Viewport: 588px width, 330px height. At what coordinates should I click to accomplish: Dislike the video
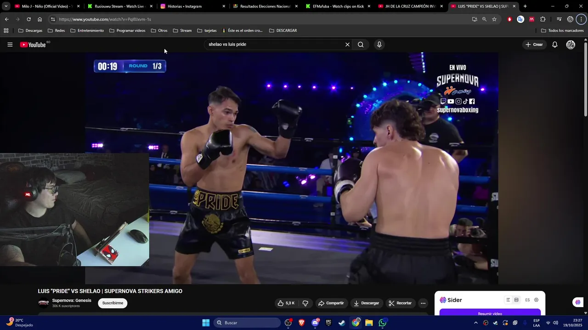click(x=305, y=303)
